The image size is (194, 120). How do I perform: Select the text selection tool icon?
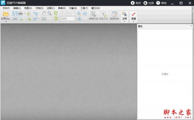[x=49, y=13]
